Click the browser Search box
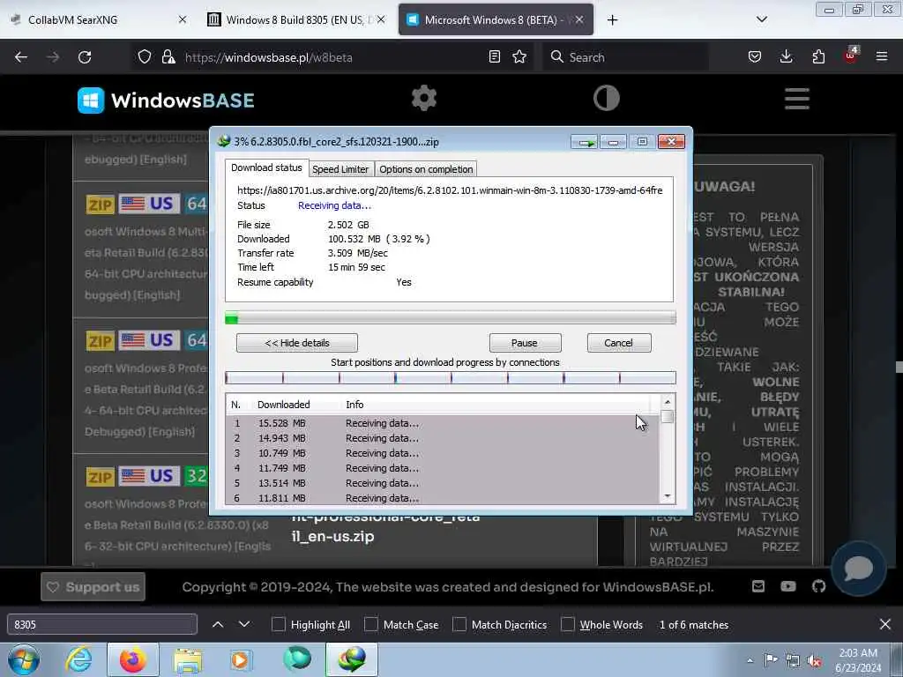Image resolution: width=903 pixels, height=677 pixels. click(625, 57)
